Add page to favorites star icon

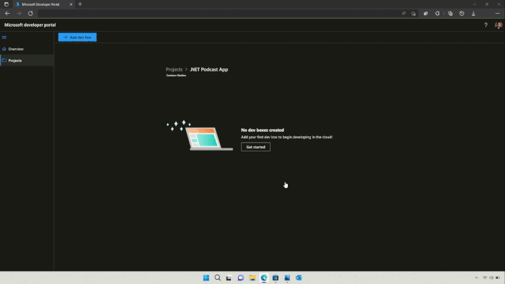413,14
